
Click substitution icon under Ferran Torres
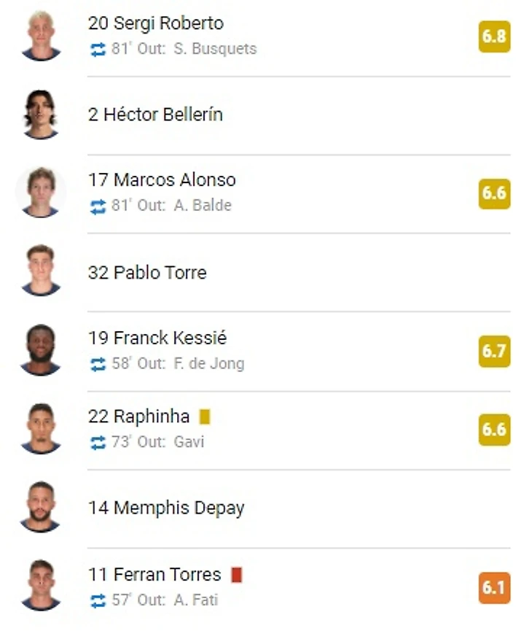tap(98, 601)
